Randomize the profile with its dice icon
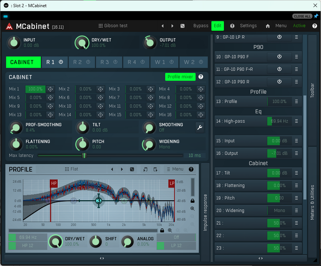Screen dimensions: 321x266 132,169
